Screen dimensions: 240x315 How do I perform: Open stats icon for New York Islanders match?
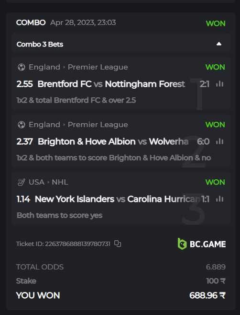(x=219, y=199)
